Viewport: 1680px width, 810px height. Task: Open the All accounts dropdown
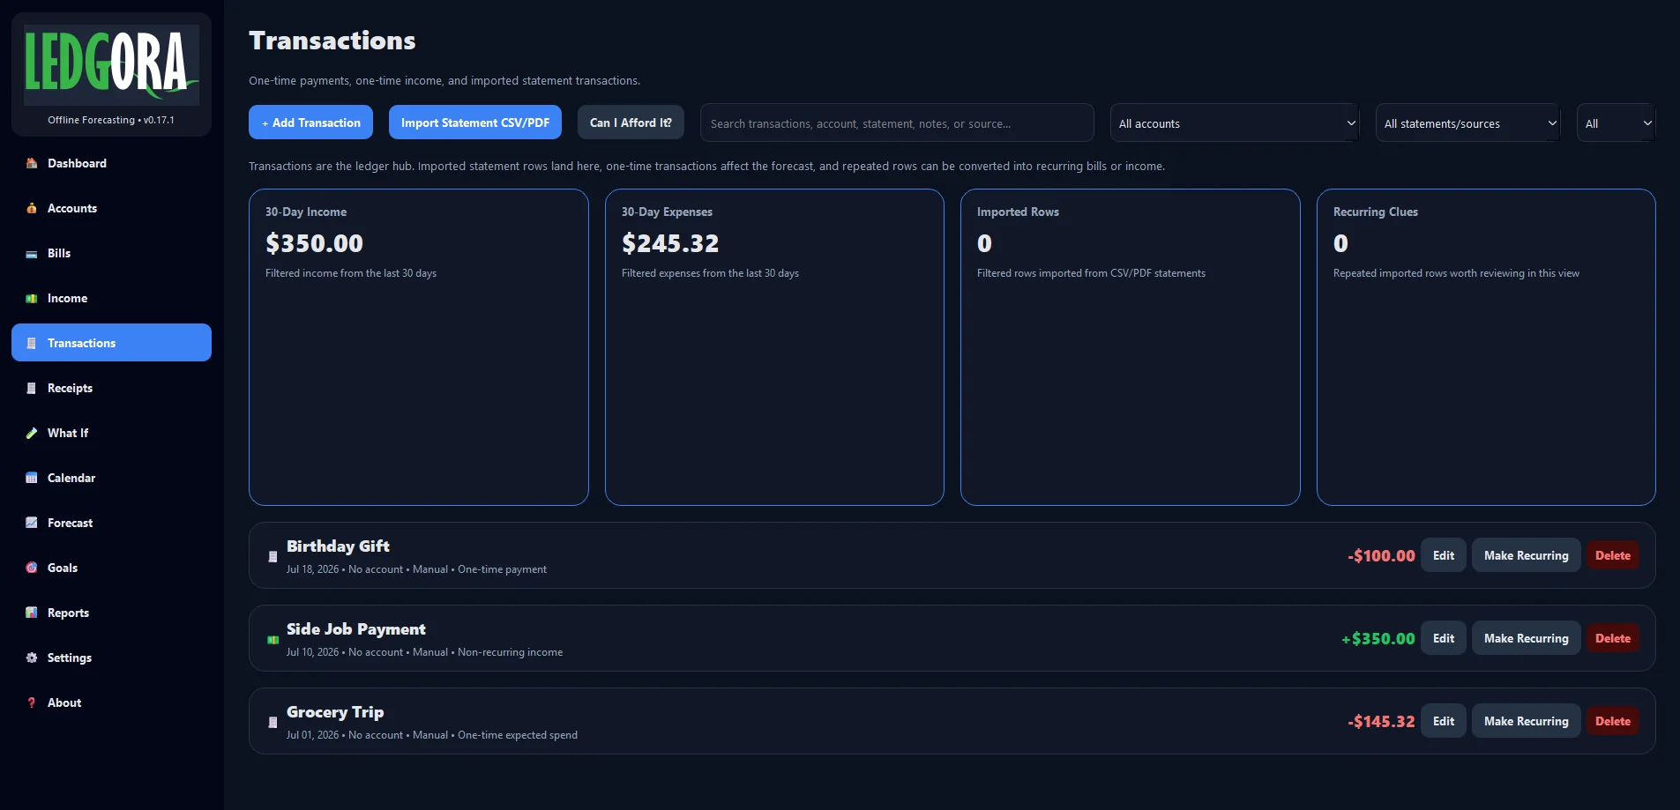[1235, 123]
